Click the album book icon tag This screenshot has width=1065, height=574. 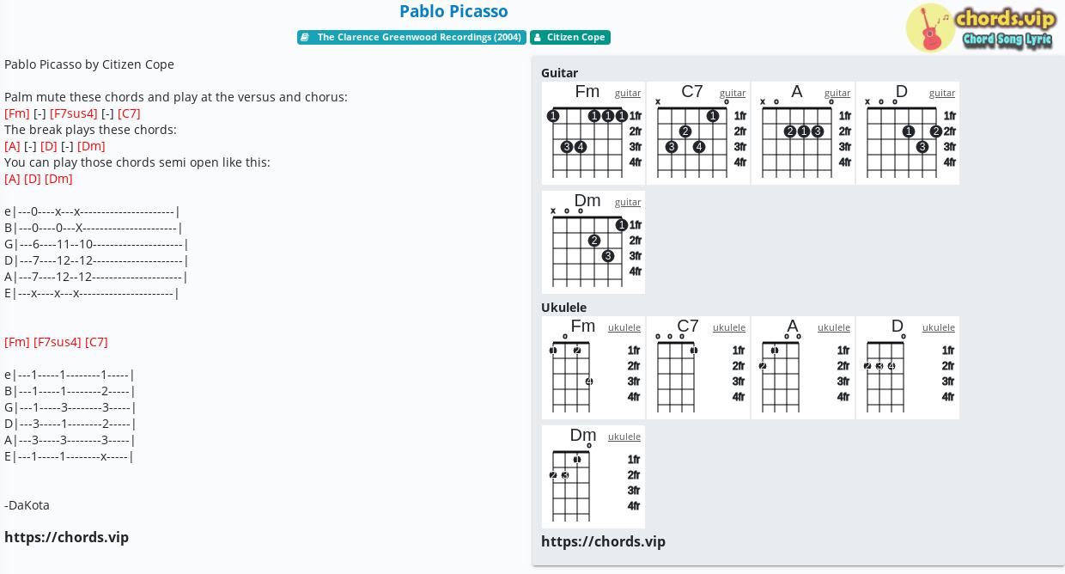coord(306,37)
